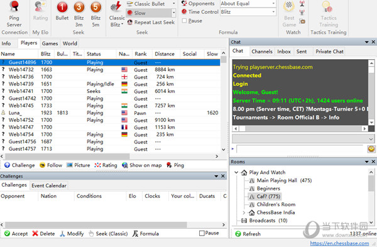Open the Private Chat tab

point(329,52)
